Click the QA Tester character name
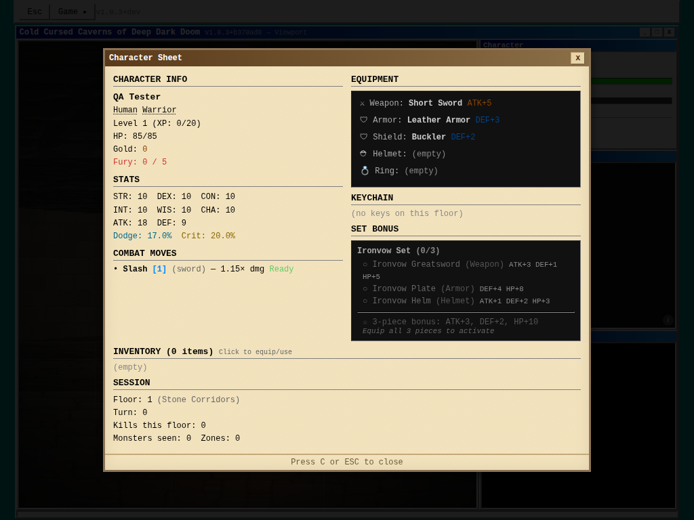Screen dimensions: 694x520 (x=137, y=97)
